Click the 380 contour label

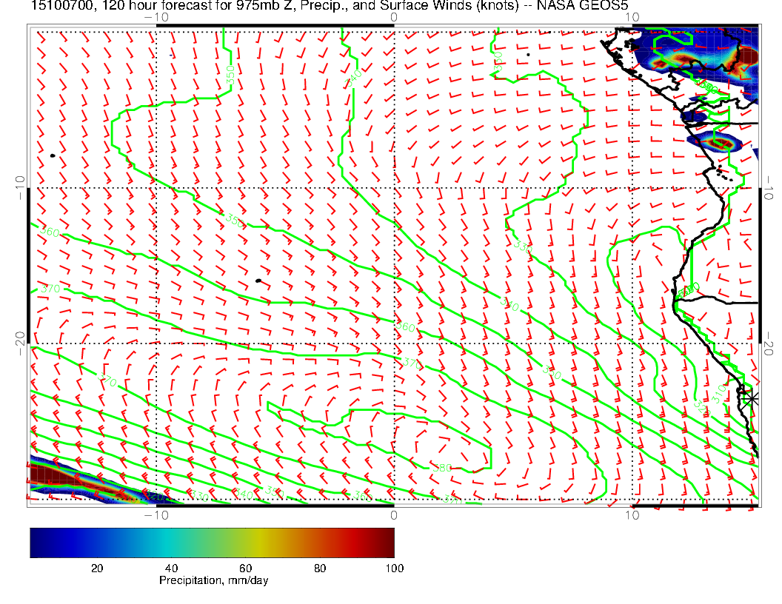442,467
